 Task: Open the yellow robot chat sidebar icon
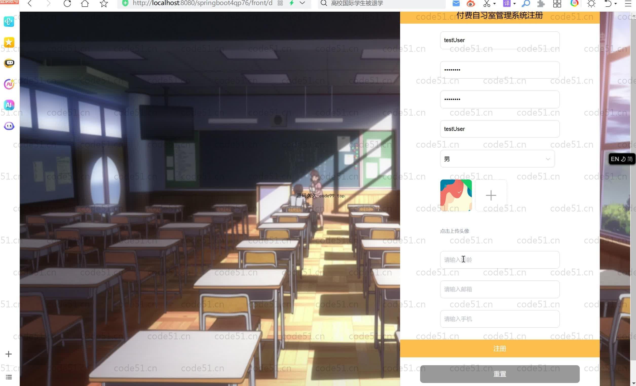pyautogui.click(x=9, y=63)
